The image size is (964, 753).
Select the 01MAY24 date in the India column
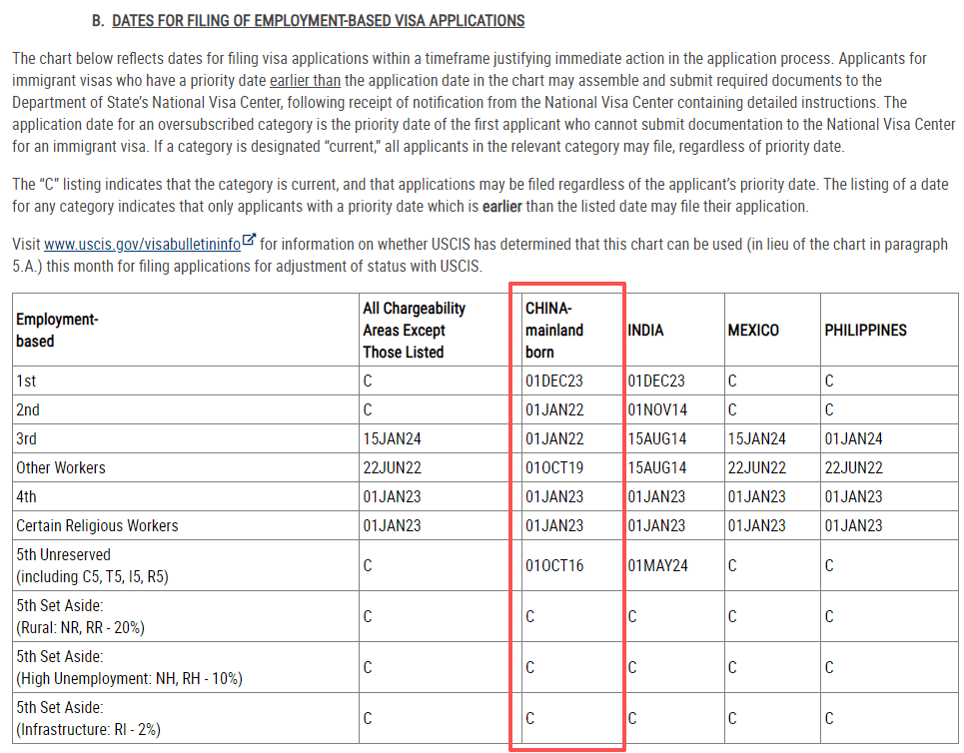tap(657, 565)
